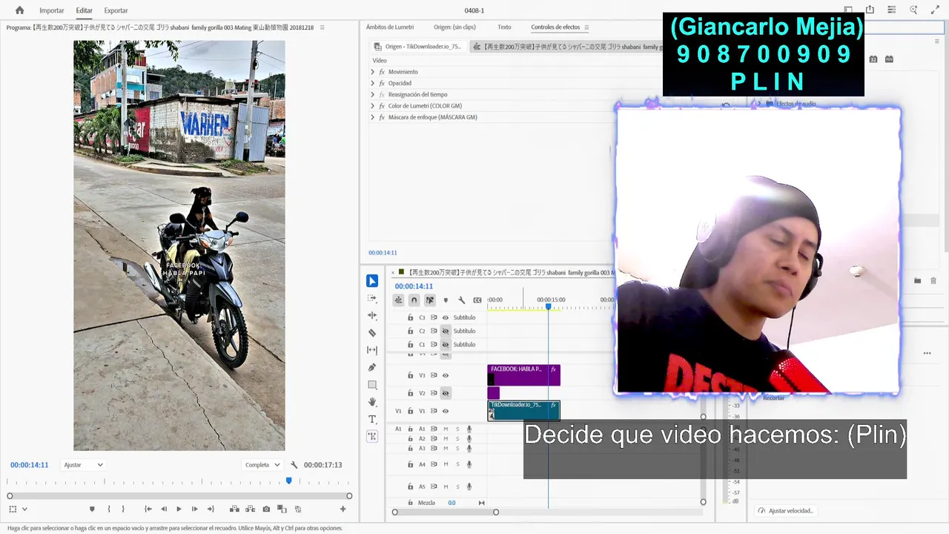This screenshot has width=949, height=534.
Task: Select the Razor tool
Action: (372, 333)
